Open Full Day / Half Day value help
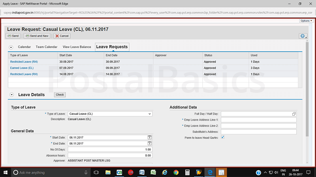 [x=294, y=114]
